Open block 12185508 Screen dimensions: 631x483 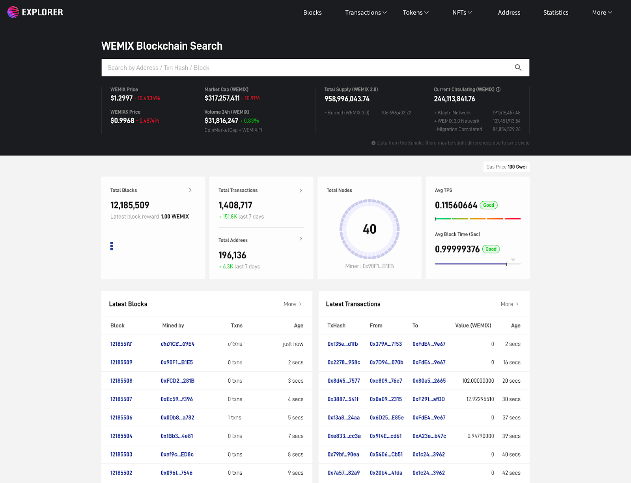pos(121,381)
